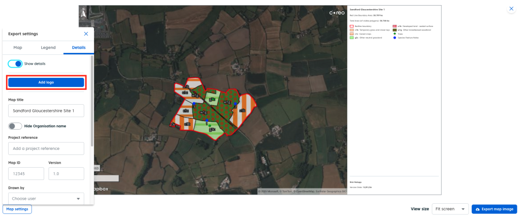Click the Map settings button

click(x=17, y=209)
